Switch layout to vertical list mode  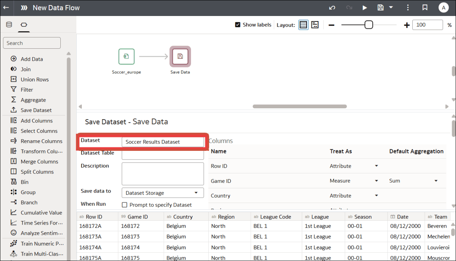pyautogui.click(x=315, y=25)
